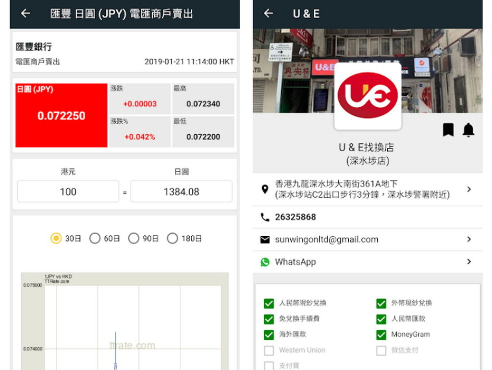
Task: Select the 30日 chart range
Action: tap(56, 238)
